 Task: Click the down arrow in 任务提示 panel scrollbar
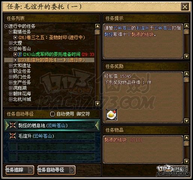pyautogui.click(x=187, y=56)
